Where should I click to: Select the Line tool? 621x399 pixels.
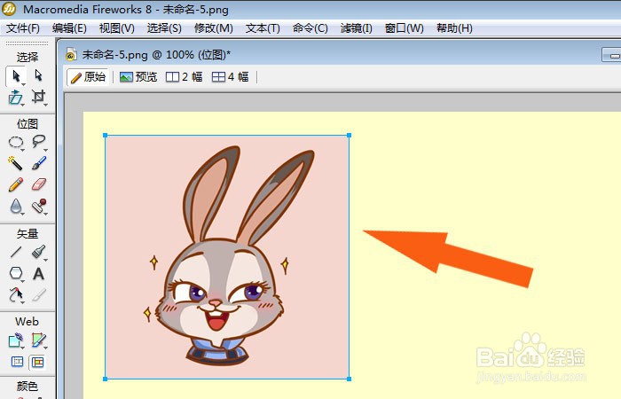coord(16,252)
